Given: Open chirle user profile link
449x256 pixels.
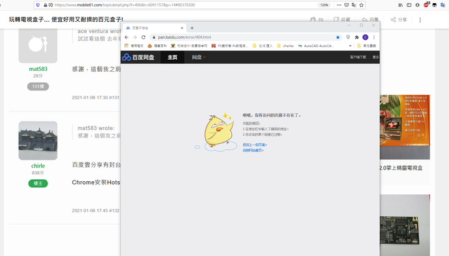Looking at the screenshot, I should pyautogui.click(x=38, y=166).
